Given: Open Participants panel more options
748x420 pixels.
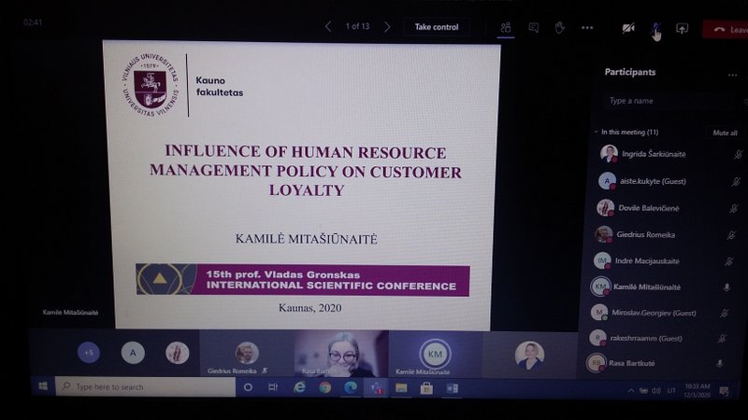Looking at the screenshot, I should pos(732,75).
